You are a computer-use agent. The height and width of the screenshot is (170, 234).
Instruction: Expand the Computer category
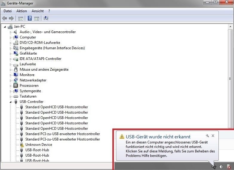(10, 38)
